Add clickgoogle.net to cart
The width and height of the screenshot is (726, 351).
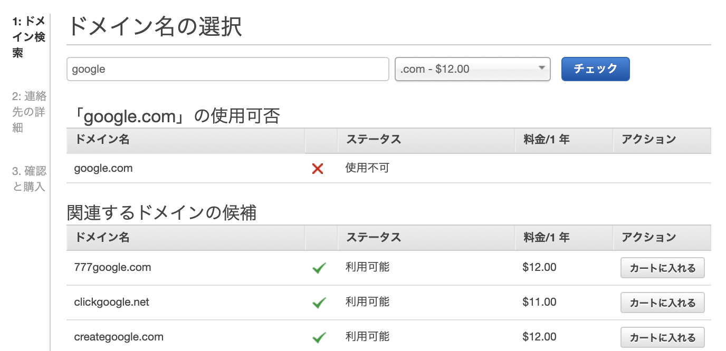pyautogui.click(x=663, y=303)
